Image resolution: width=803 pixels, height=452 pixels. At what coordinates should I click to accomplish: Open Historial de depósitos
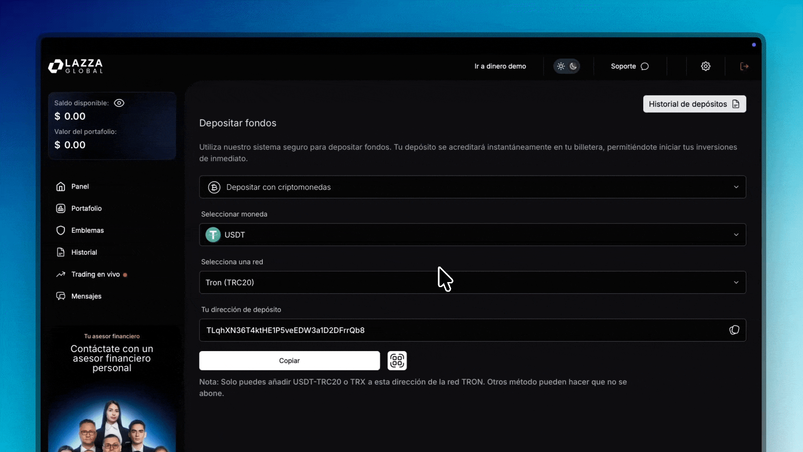(694, 104)
